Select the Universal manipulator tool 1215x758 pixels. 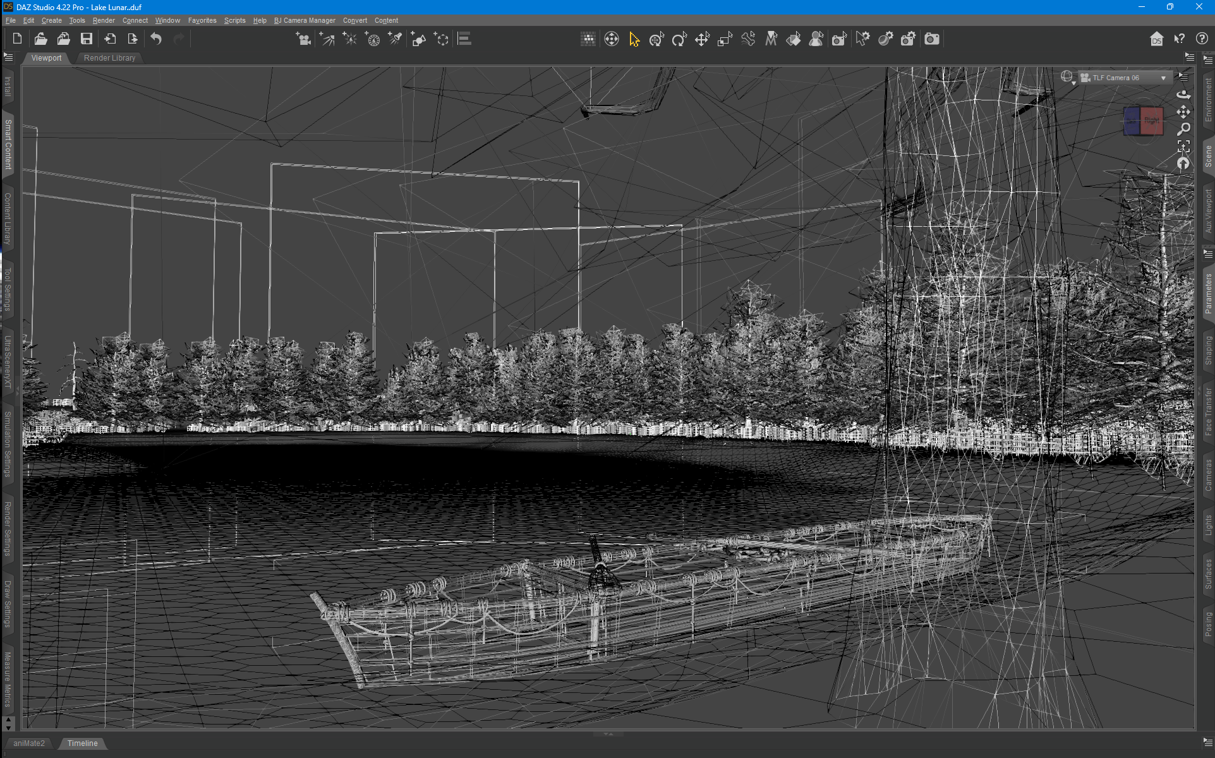[x=657, y=39]
